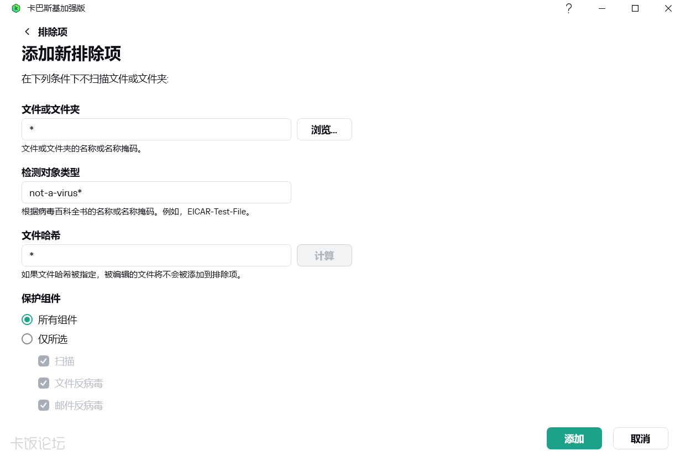Close the 卡巴斯基加强版 window

[x=668, y=8]
